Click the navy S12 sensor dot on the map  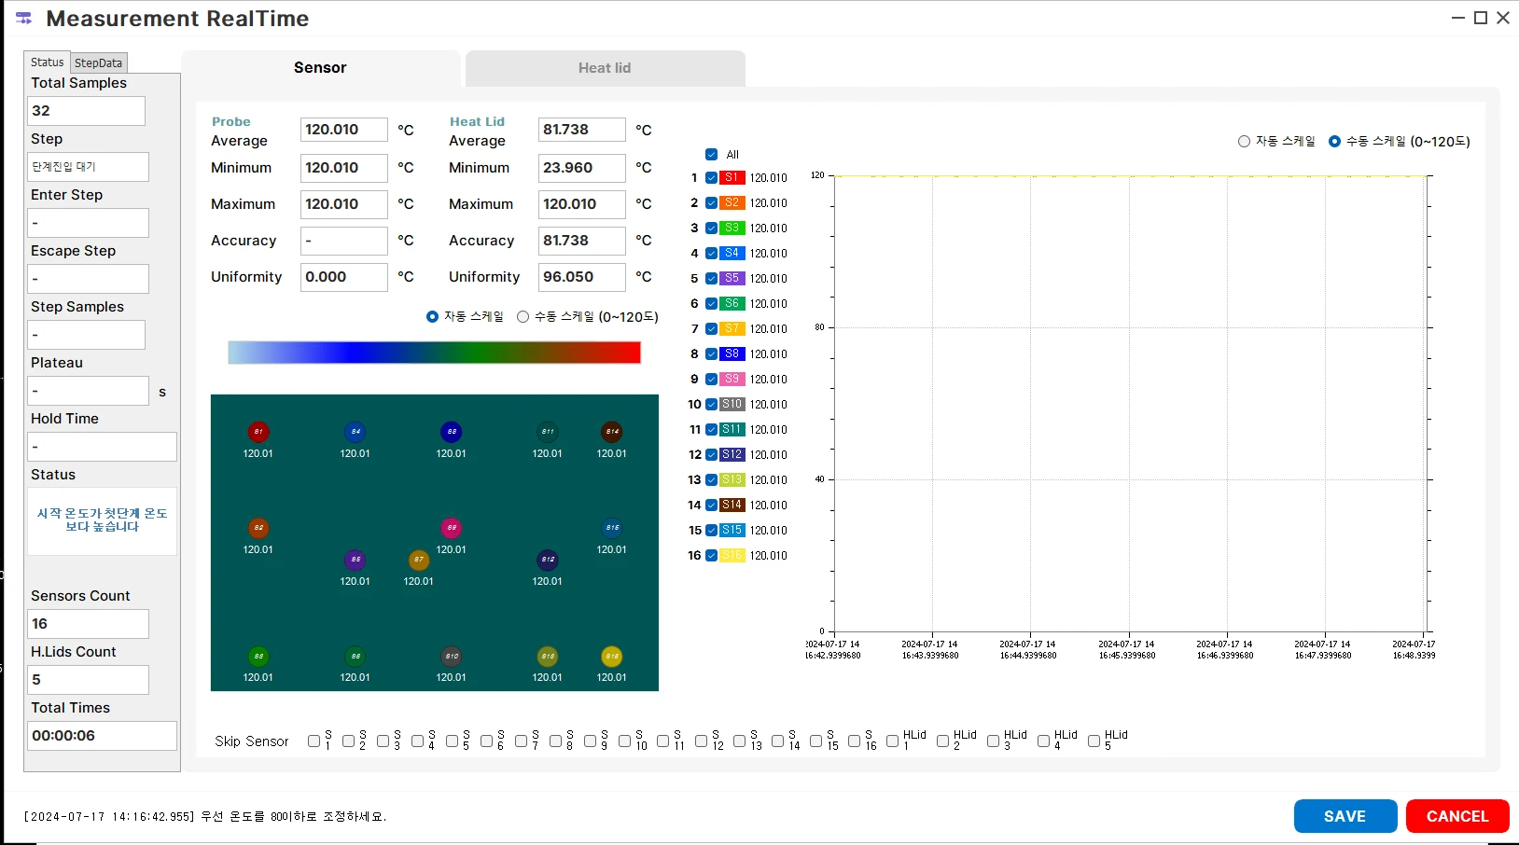click(x=548, y=560)
